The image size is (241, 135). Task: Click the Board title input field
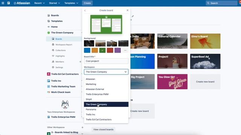point(106,61)
